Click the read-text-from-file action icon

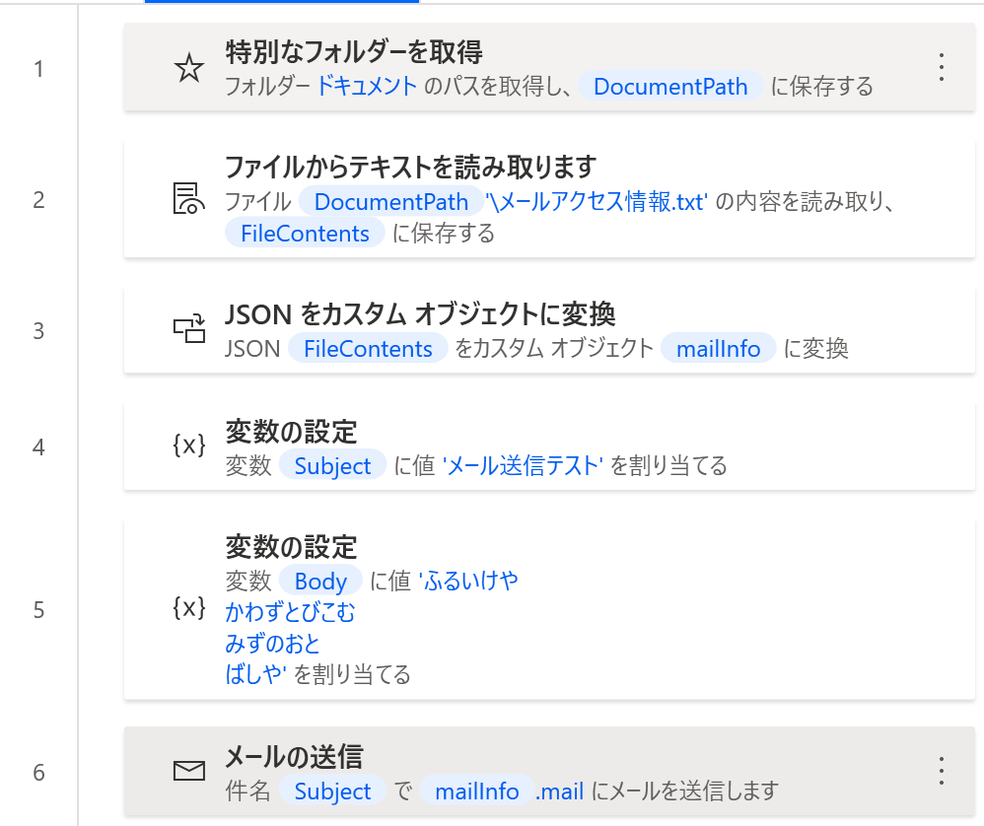pos(189,198)
